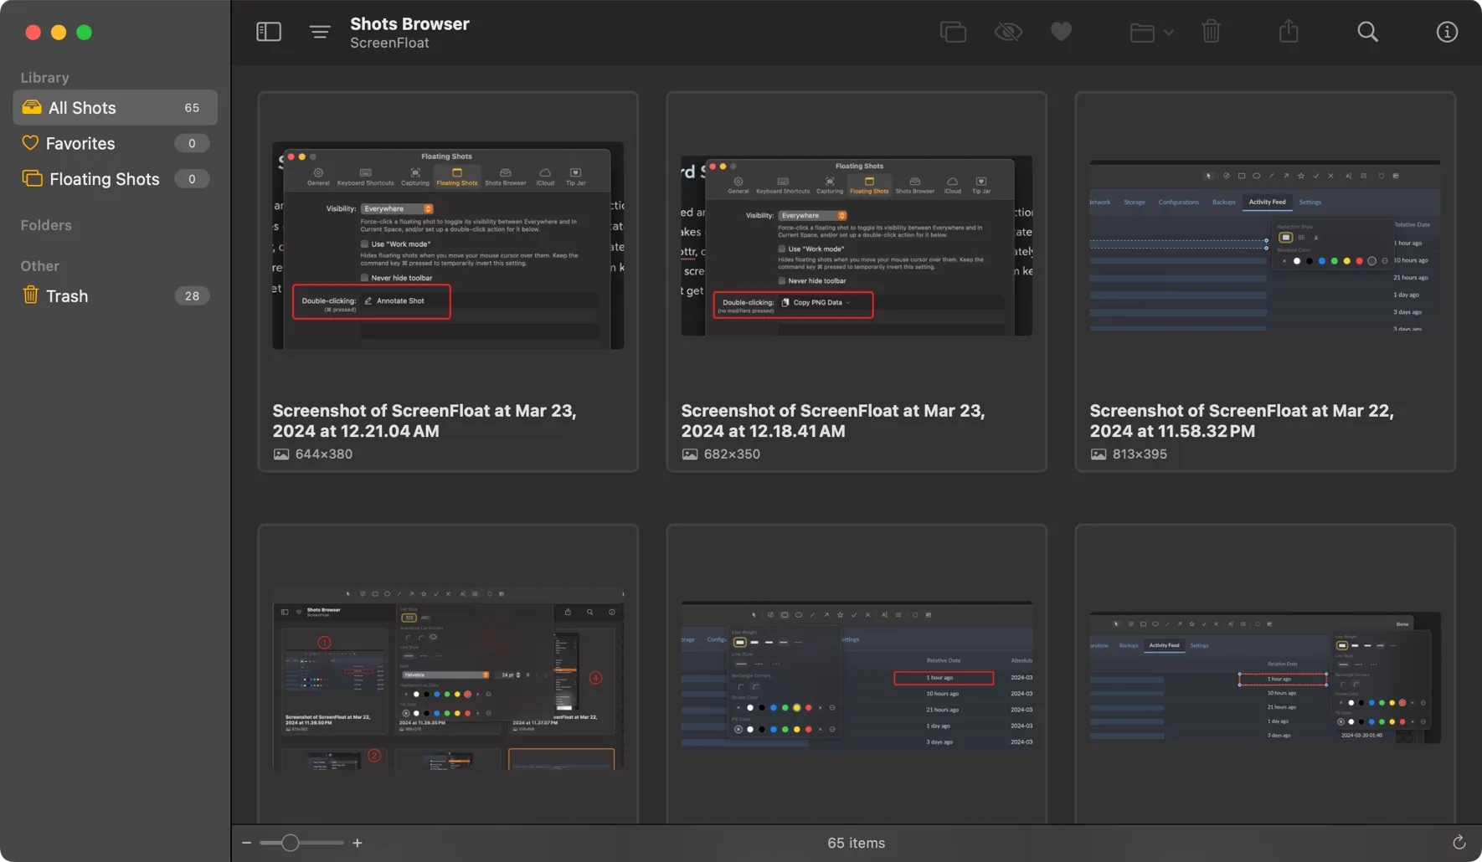The image size is (1482, 862).
Task: Open the move-to-folder chevron menu
Action: coord(1169,33)
